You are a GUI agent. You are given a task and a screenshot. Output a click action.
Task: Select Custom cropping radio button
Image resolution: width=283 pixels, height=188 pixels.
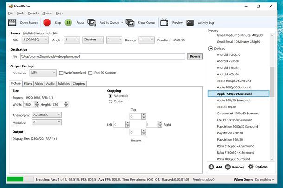coord(110,101)
